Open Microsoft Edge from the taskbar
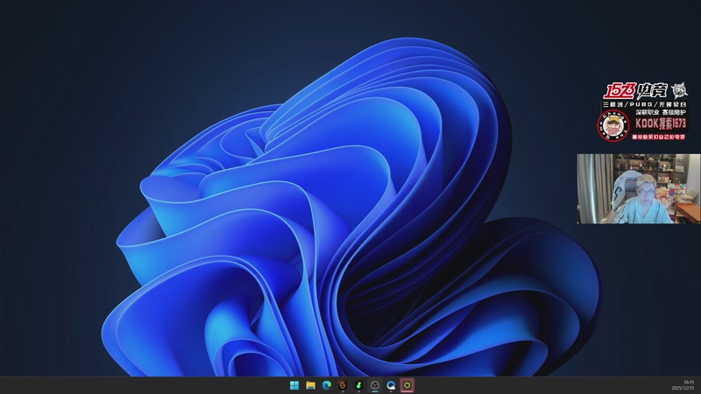 tap(327, 385)
